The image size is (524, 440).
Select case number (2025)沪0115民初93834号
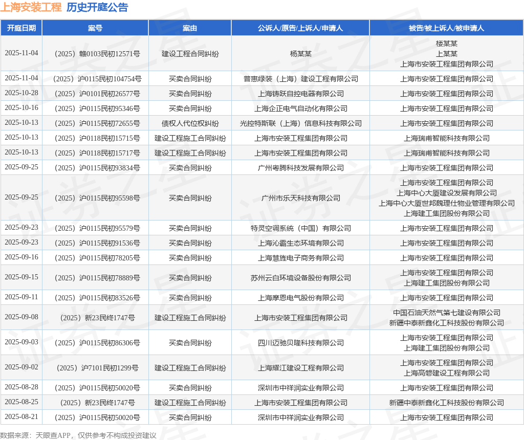97,168
